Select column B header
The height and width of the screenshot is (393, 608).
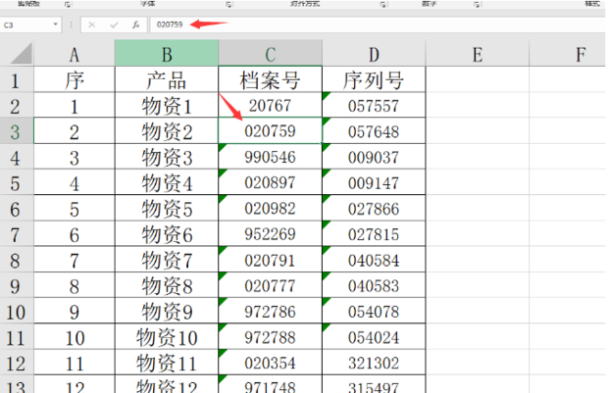click(x=167, y=53)
